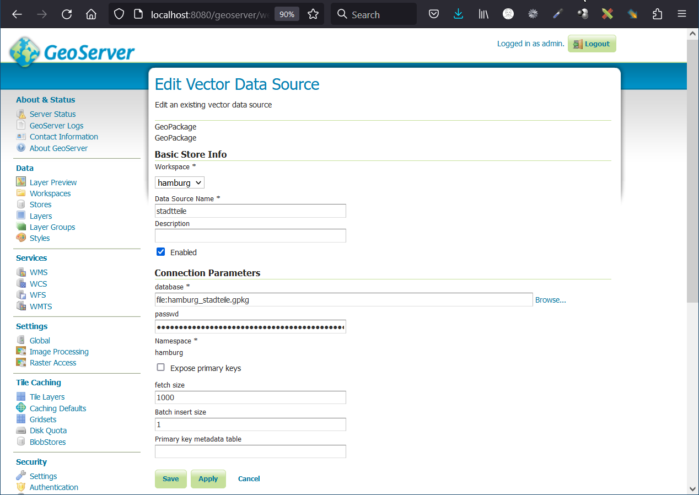
Task: Click the Layer Groups icon
Action: point(21,227)
